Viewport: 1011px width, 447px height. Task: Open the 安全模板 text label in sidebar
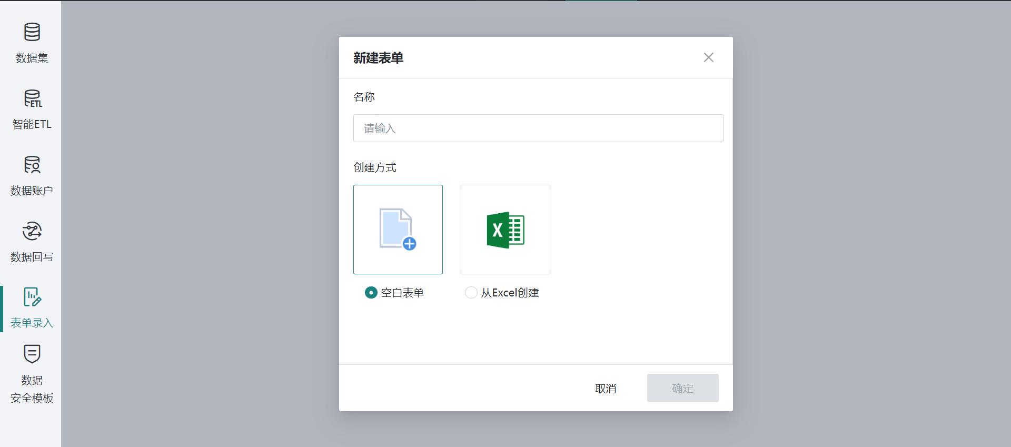(32, 398)
